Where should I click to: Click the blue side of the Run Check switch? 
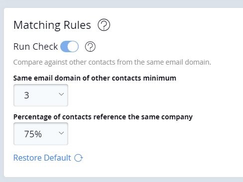coord(64,47)
